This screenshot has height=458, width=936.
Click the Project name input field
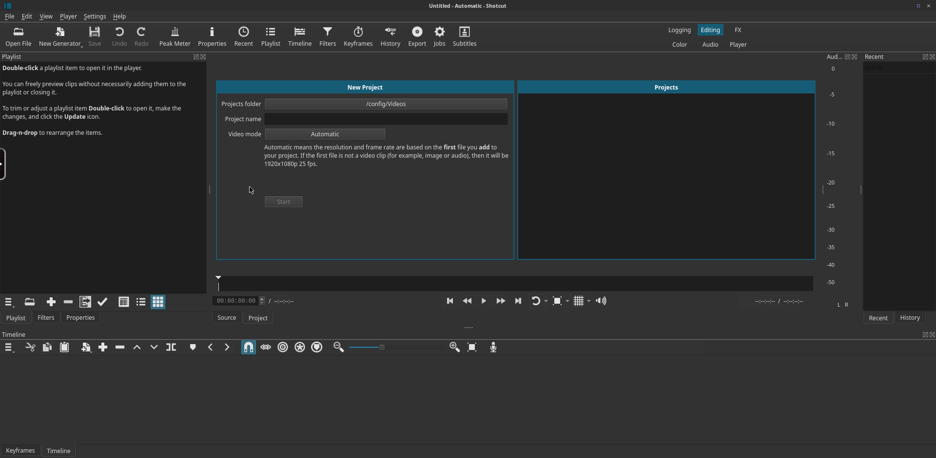pyautogui.click(x=386, y=119)
